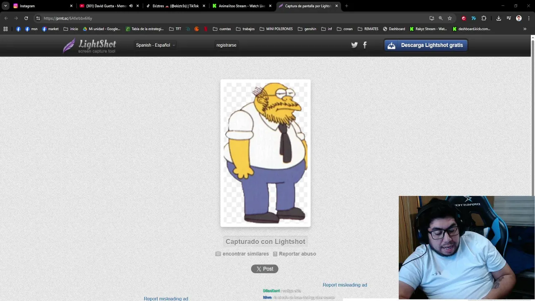This screenshot has height=301, width=535.
Task: Expand the MINI POLERONES bookmark folder
Action: 276,29
